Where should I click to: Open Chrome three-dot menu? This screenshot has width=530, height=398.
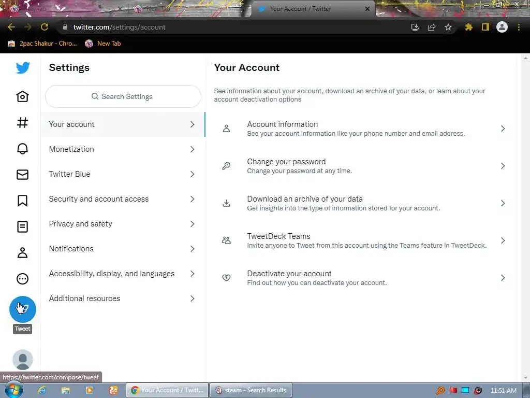pos(519,27)
